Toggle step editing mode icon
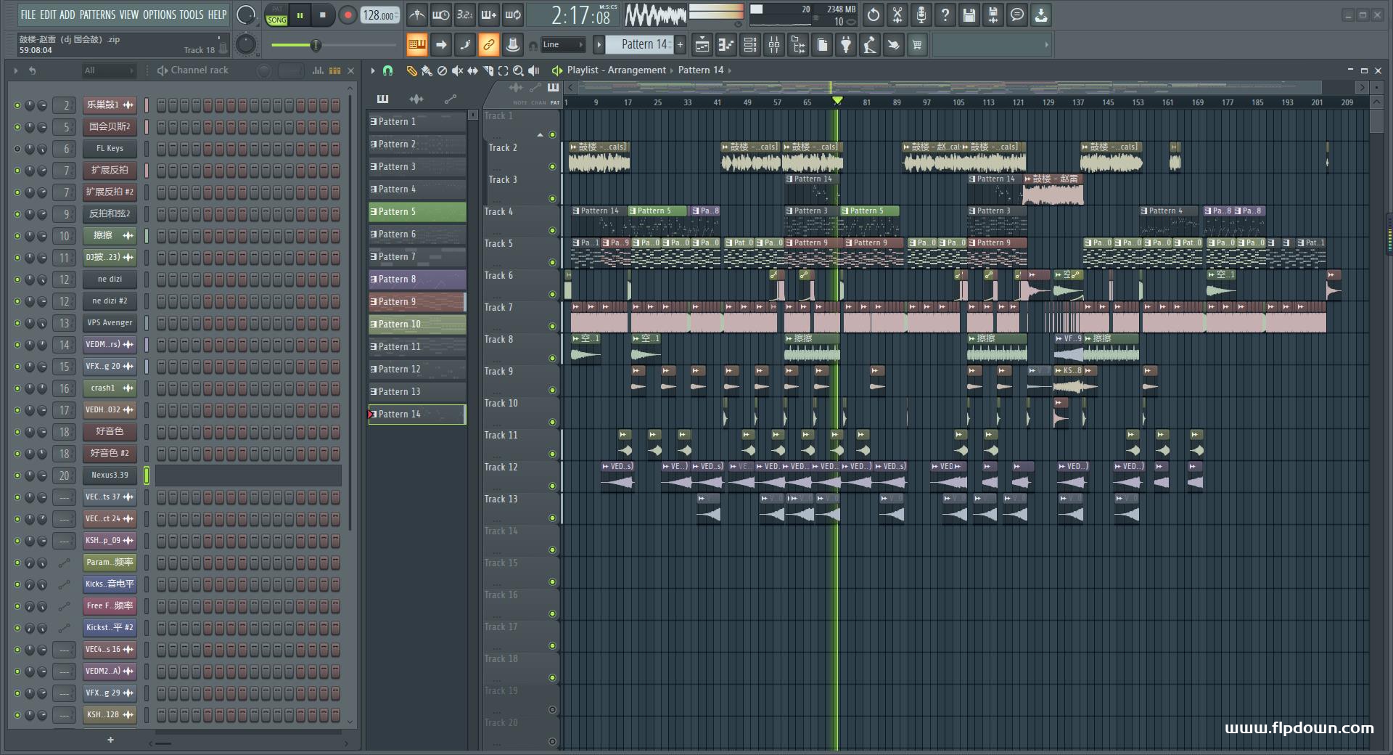The image size is (1393, 755). click(x=464, y=45)
